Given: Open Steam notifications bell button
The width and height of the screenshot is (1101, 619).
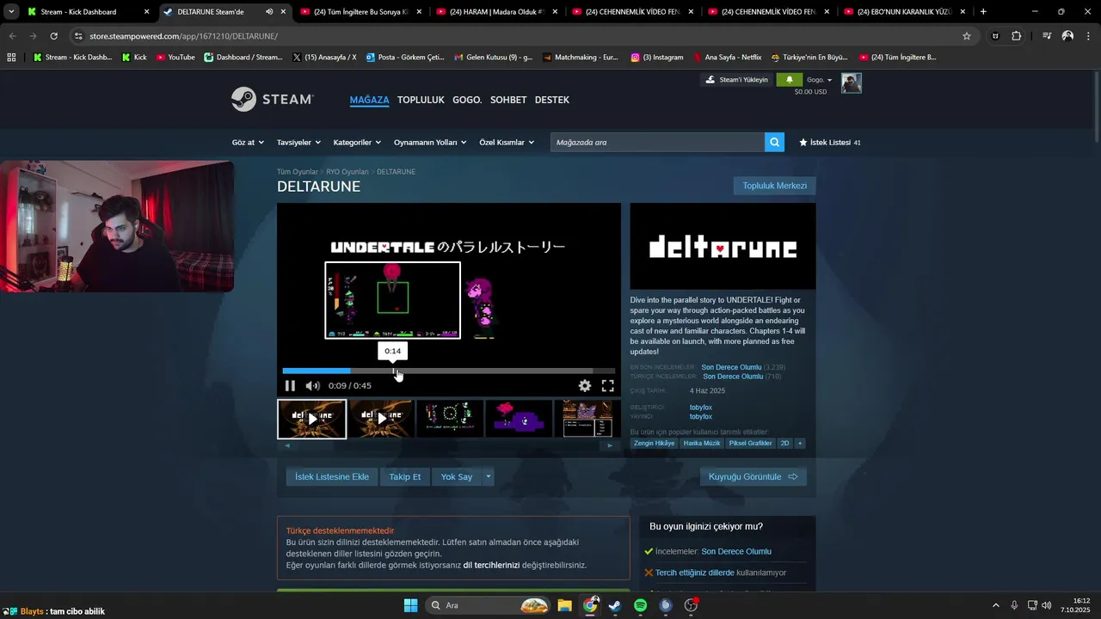Looking at the screenshot, I should [x=790, y=79].
